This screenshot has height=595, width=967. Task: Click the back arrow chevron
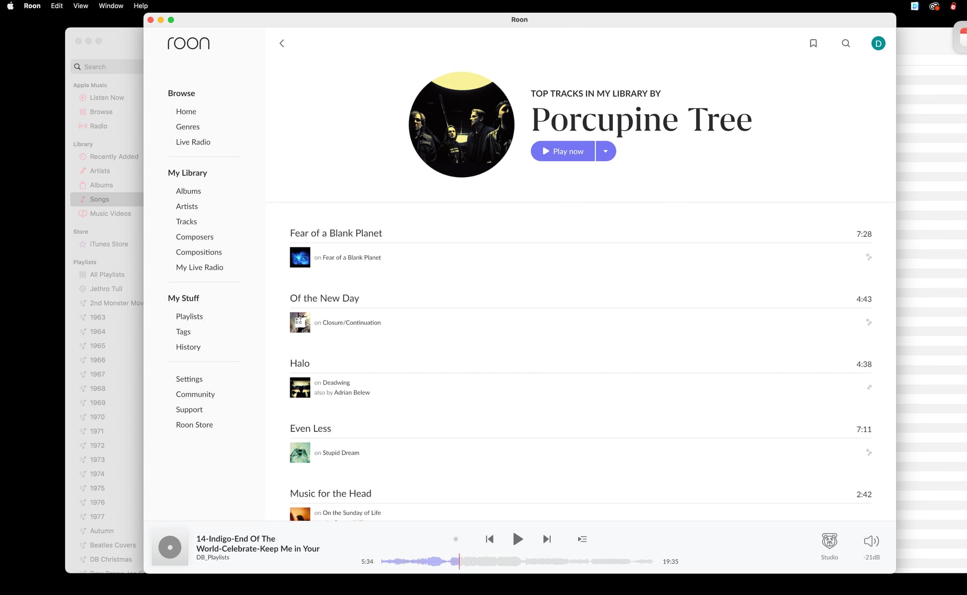pos(282,43)
